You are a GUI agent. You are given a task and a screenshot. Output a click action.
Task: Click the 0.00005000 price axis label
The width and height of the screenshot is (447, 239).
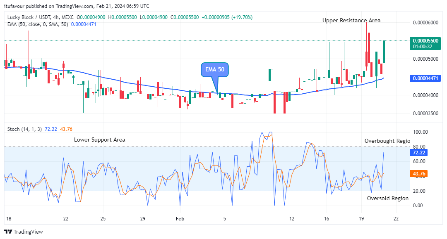tap(425, 59)
